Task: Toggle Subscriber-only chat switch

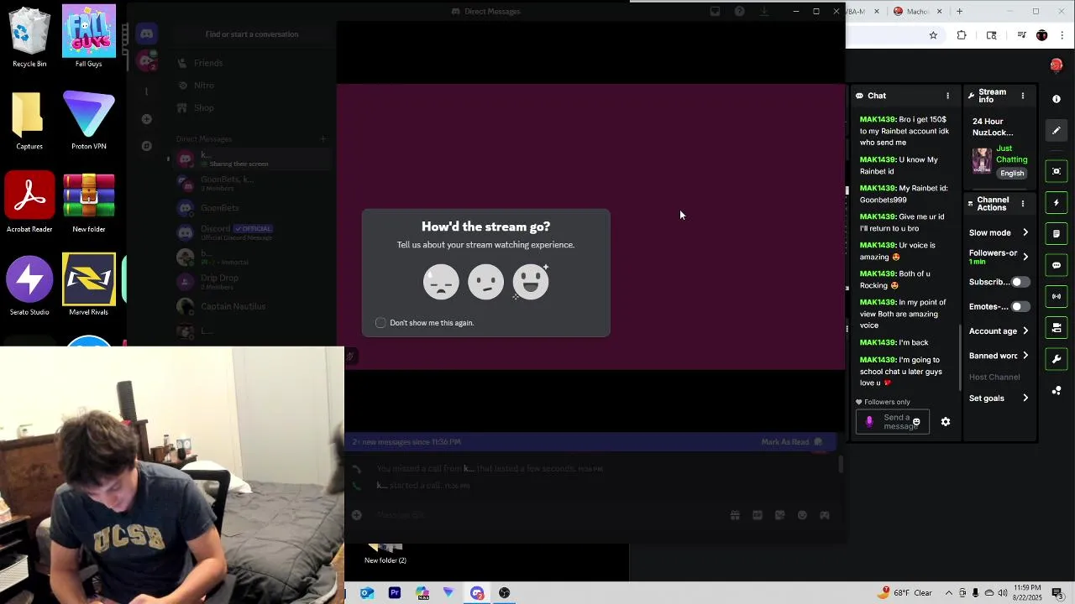Action: (x=1020, y=282)
